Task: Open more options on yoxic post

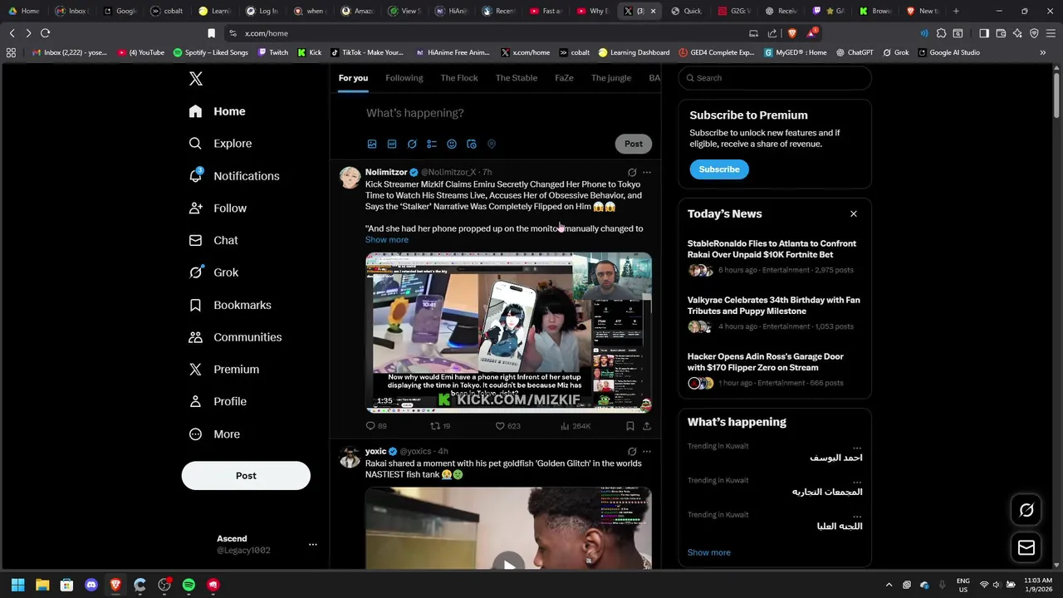Action: [x=647, y=452]
